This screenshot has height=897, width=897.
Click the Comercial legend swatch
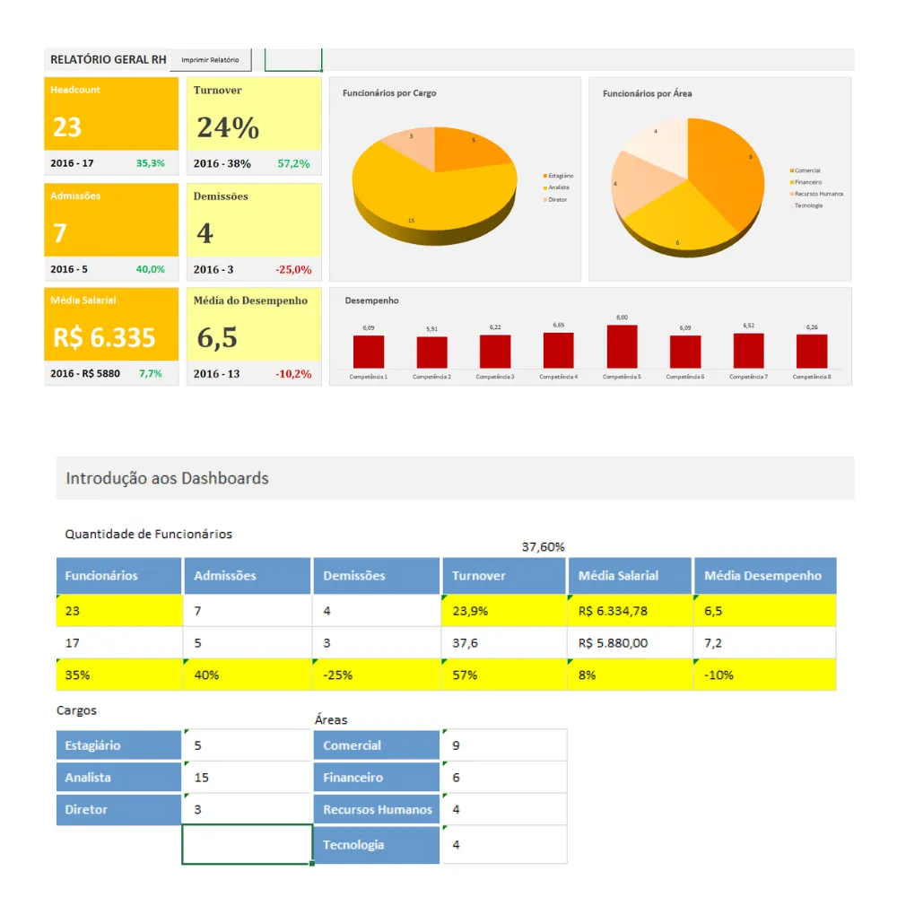tap(792, 170)
